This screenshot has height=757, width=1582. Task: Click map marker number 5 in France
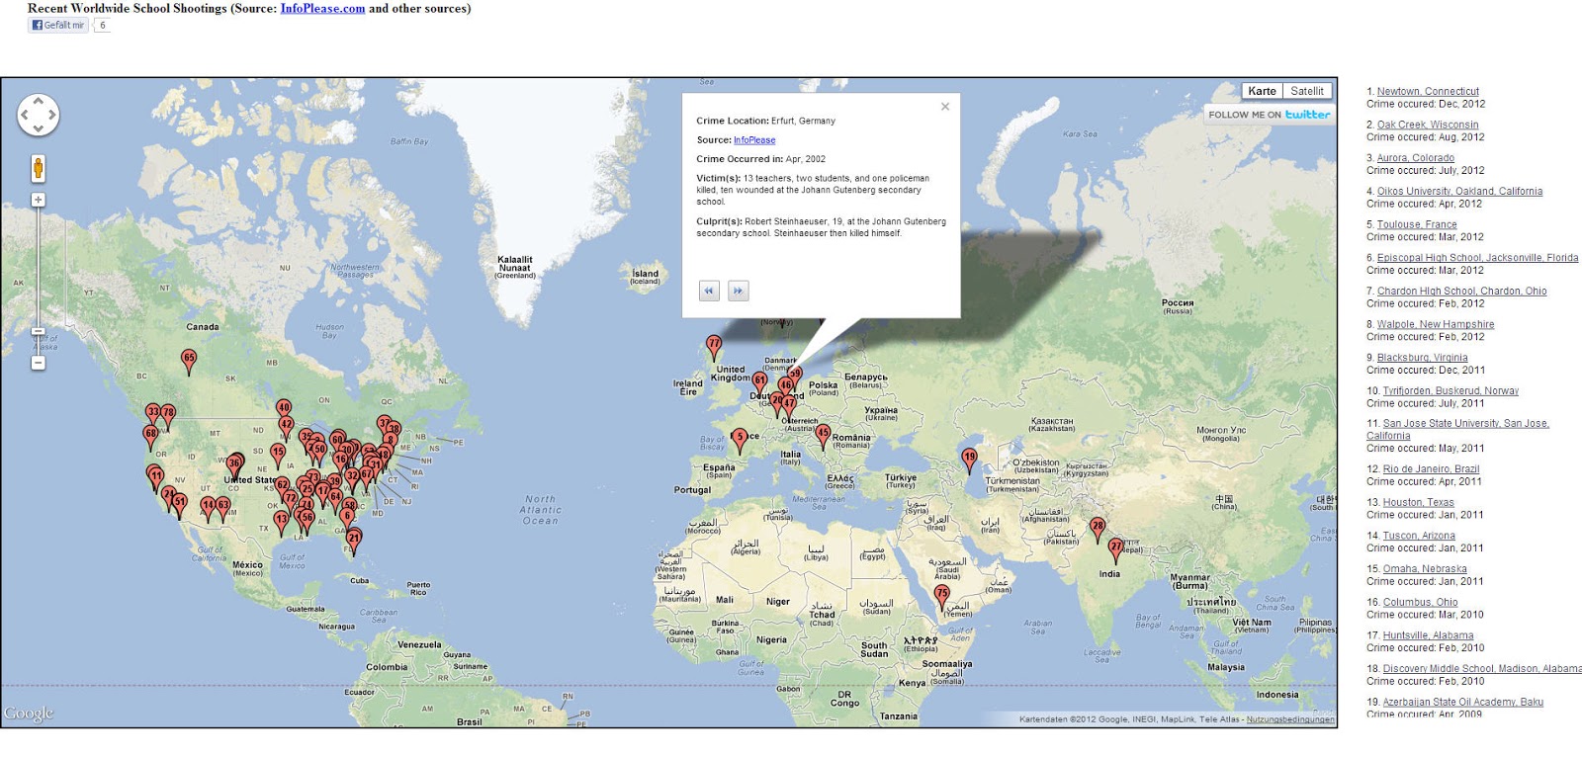click(740, 439)
